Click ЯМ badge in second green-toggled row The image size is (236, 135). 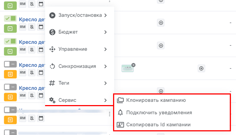click(23, 49)
